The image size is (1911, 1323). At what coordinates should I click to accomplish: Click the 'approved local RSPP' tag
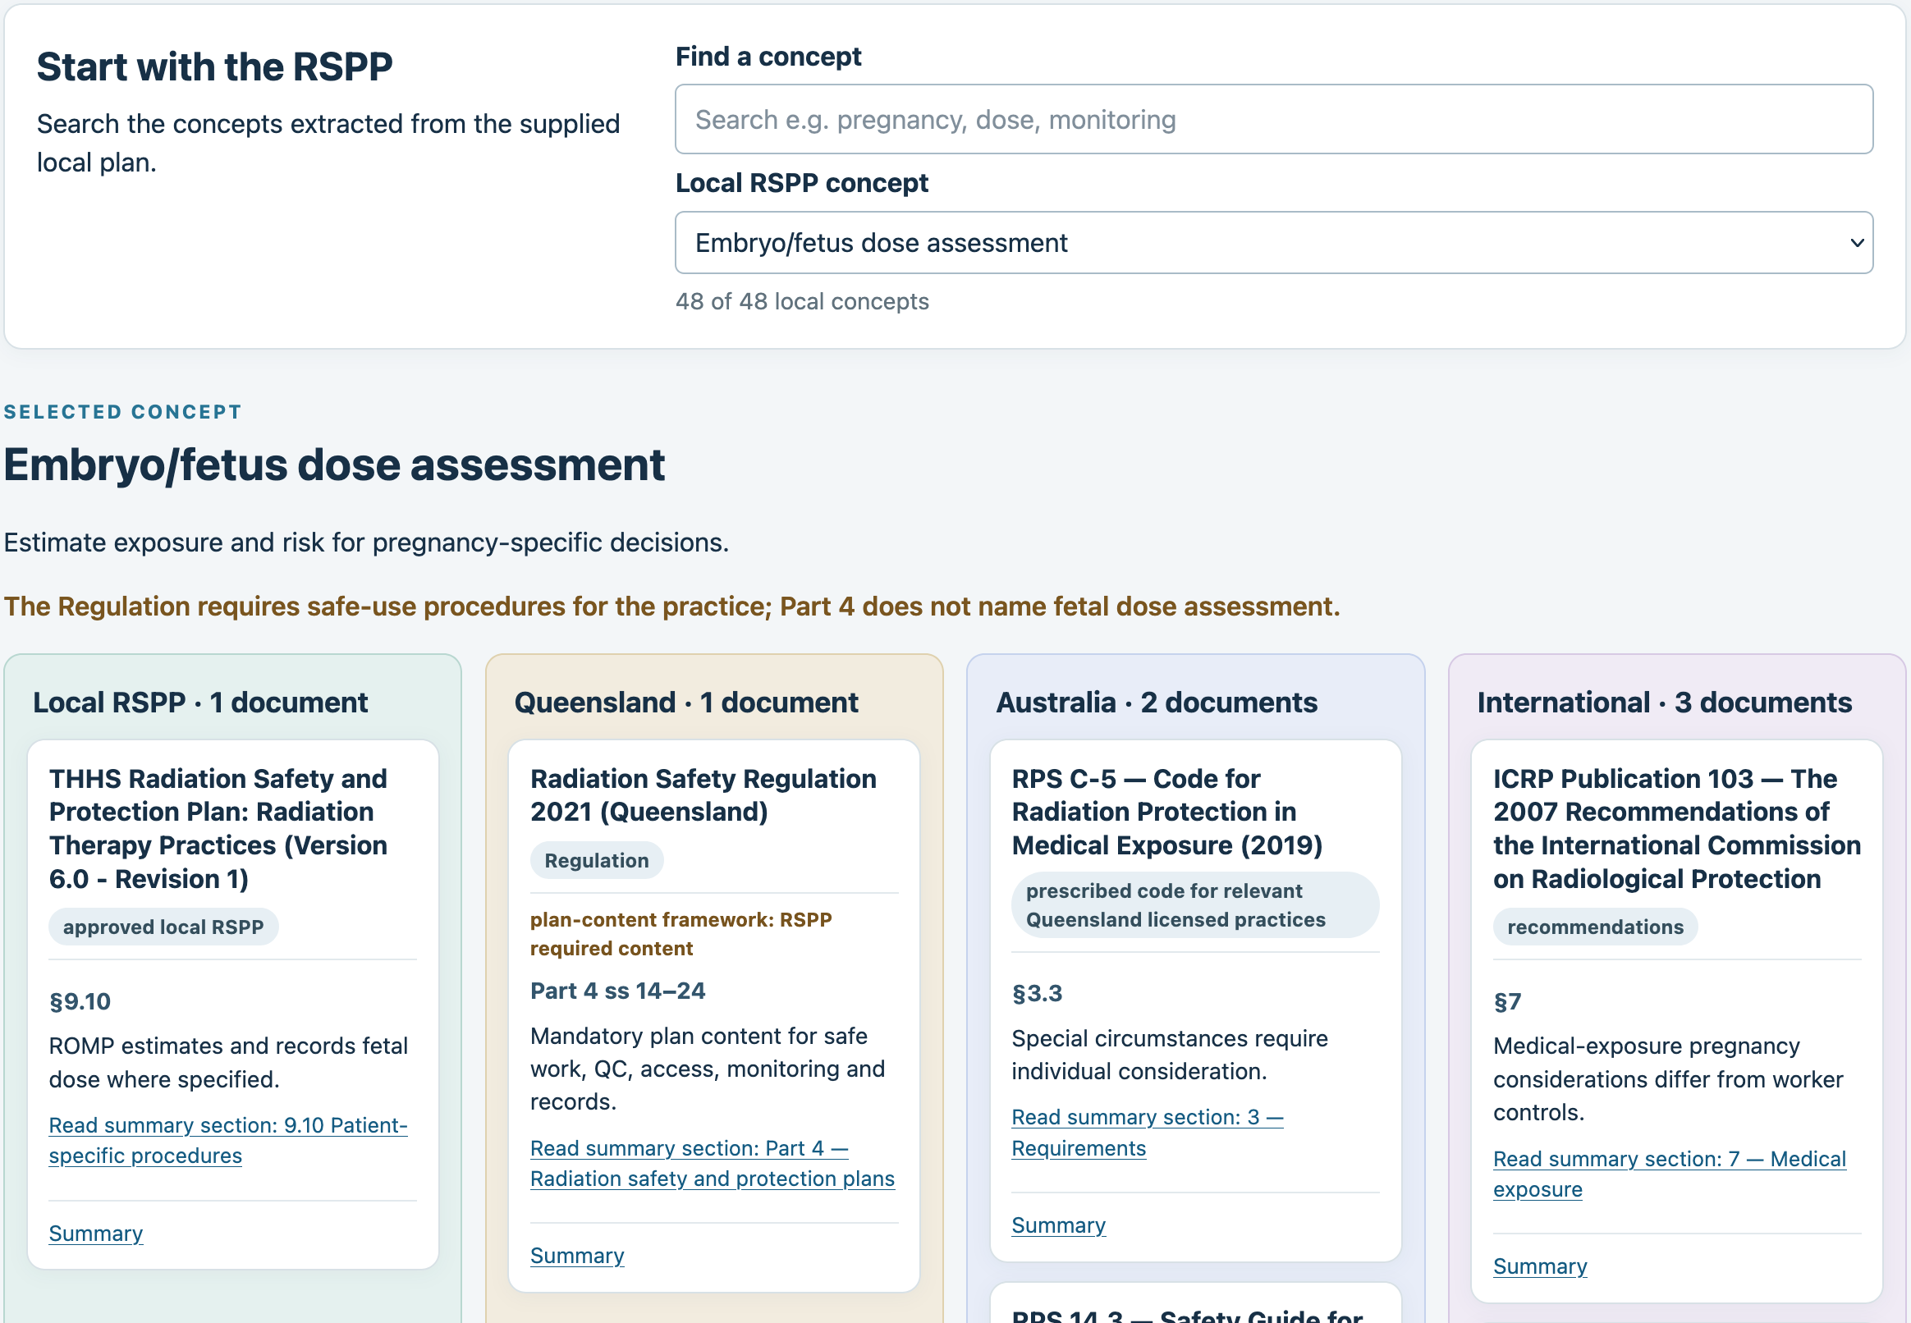point(163,927)
